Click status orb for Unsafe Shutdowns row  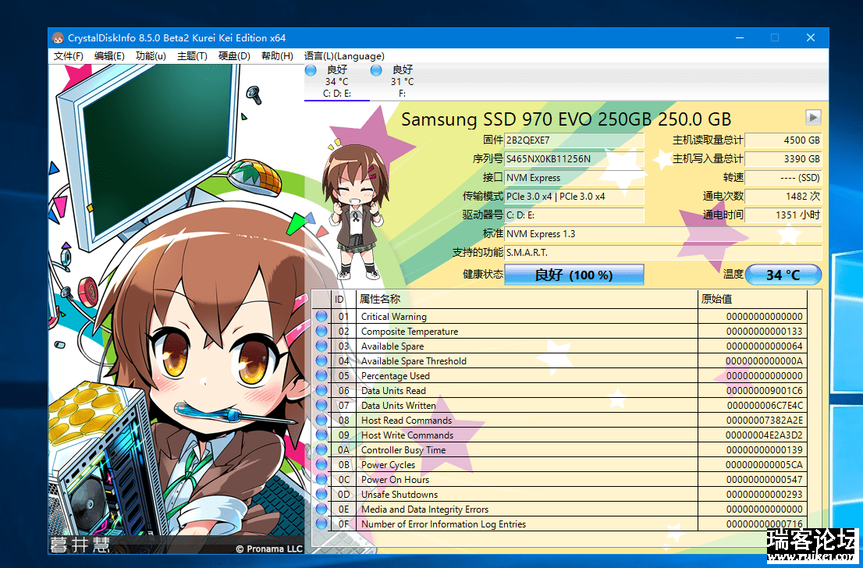[321, 495]
